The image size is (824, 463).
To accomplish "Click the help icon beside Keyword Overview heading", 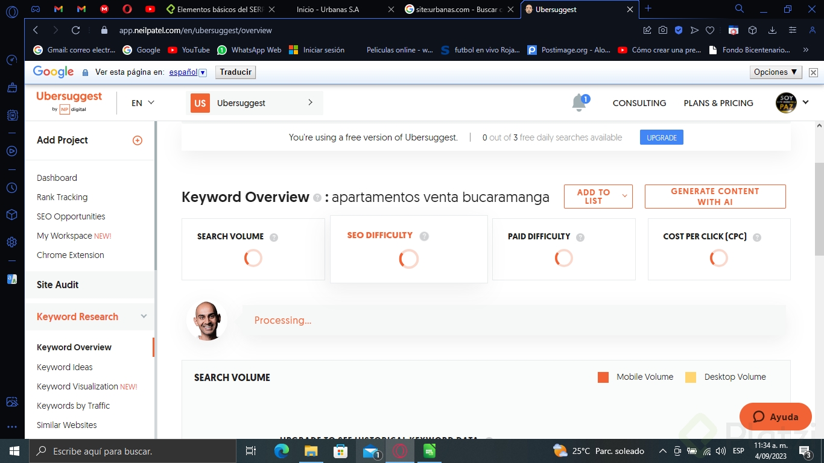I will (317, 198).
